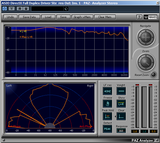Click the W write automation button

[26, 9]
